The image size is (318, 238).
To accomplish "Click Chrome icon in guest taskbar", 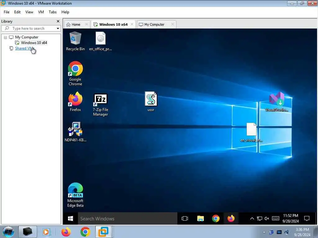I will (216, 218).
